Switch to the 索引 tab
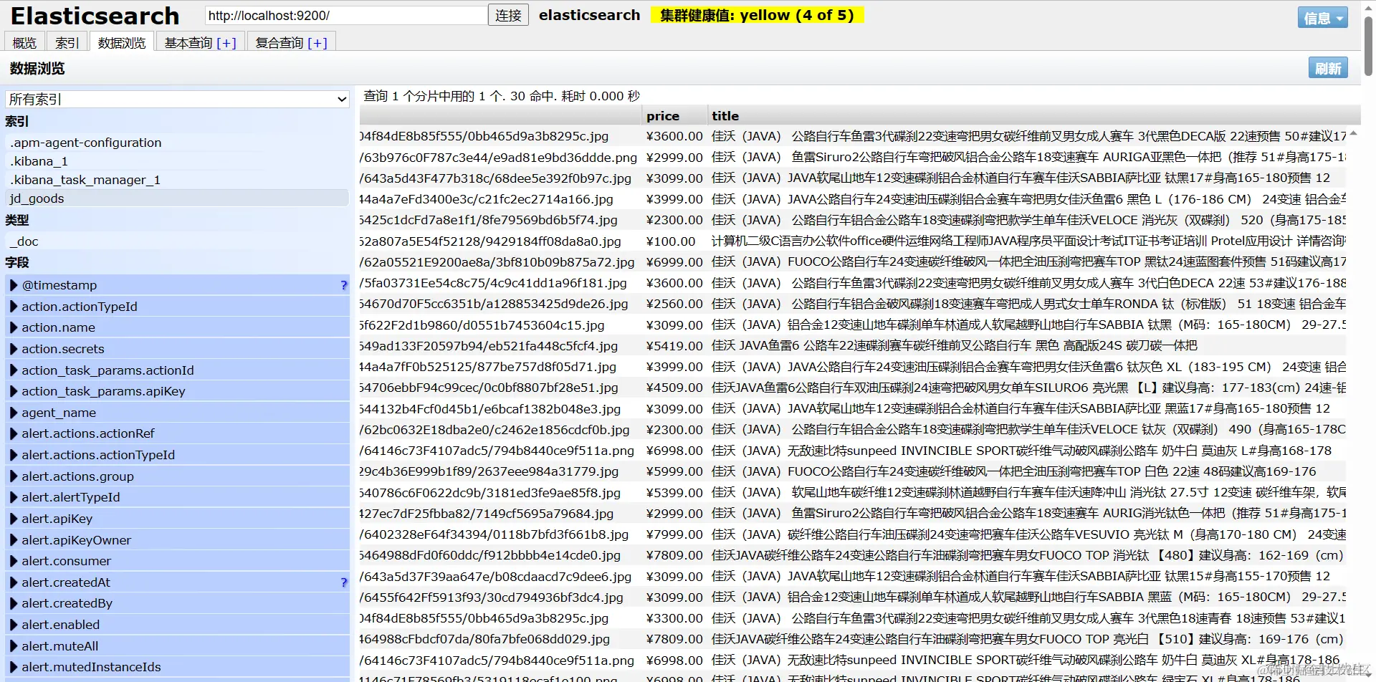The width and height of the screenshot is (1376, 682). tap(67, 43)
